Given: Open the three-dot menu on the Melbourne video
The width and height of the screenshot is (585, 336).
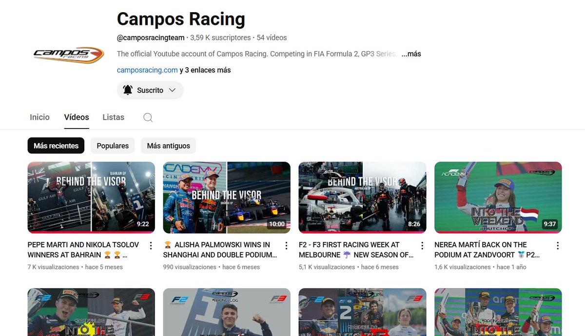Looking at the screenshot, I should pyautogui.click(x=422, y=245).
